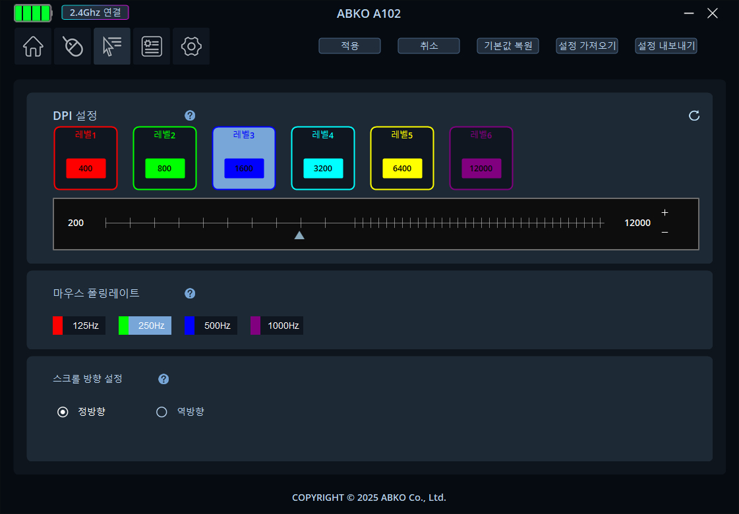Select 역방향 scroll direction radio
The image size is (739, 514).
pos(162,413)
